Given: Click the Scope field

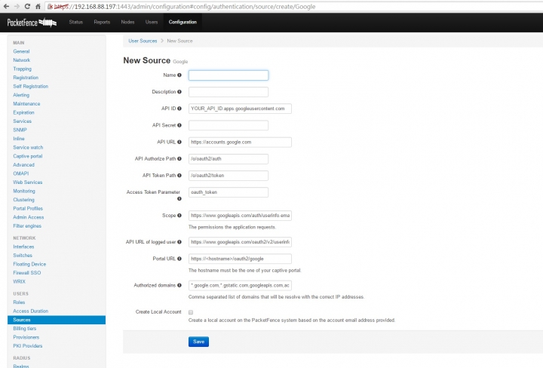Looking at the screenshot, I should pos(240,216).
